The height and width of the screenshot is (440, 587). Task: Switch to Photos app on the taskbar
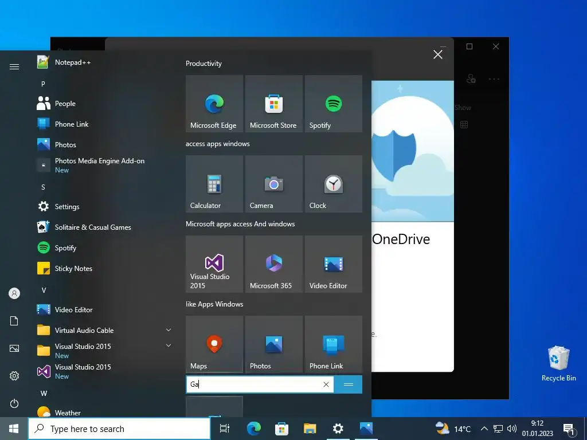366,429
